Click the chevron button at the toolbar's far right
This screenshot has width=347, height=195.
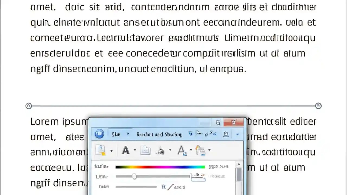coord(237,134)
